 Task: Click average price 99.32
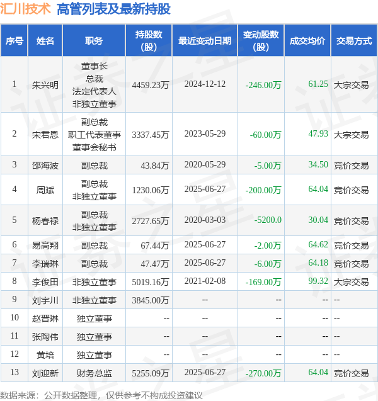point(318,281)
